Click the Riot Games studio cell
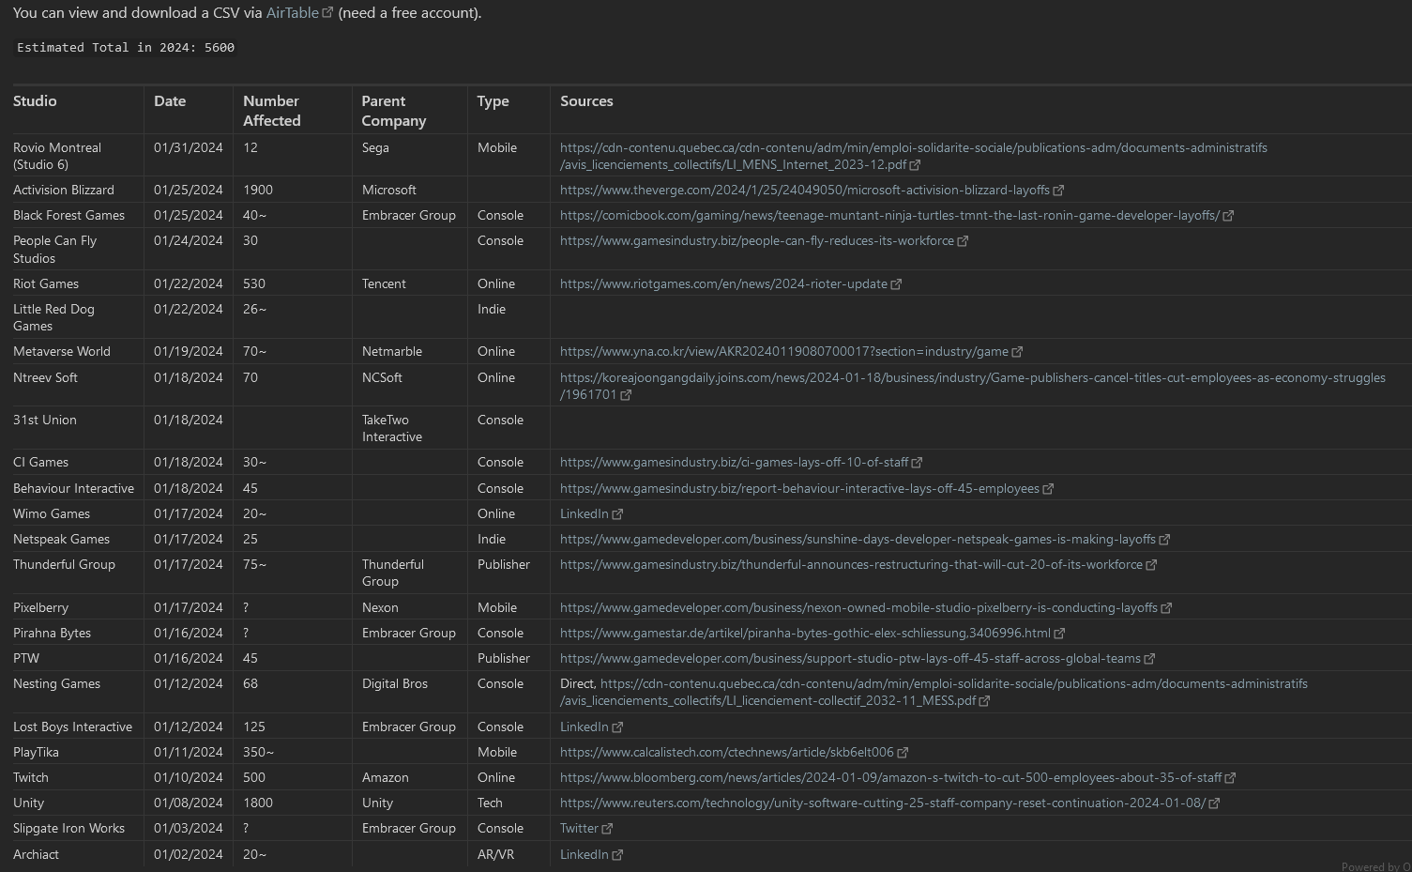Image resolution: width=1412 pixels, height=872 pixels. pos(46,283)
